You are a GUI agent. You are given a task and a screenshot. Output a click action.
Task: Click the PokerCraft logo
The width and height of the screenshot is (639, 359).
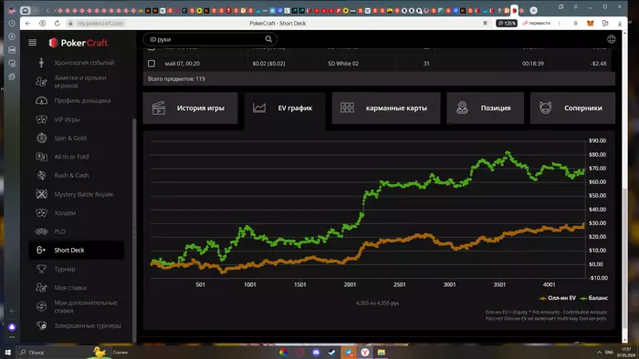(x=79, y=43)
